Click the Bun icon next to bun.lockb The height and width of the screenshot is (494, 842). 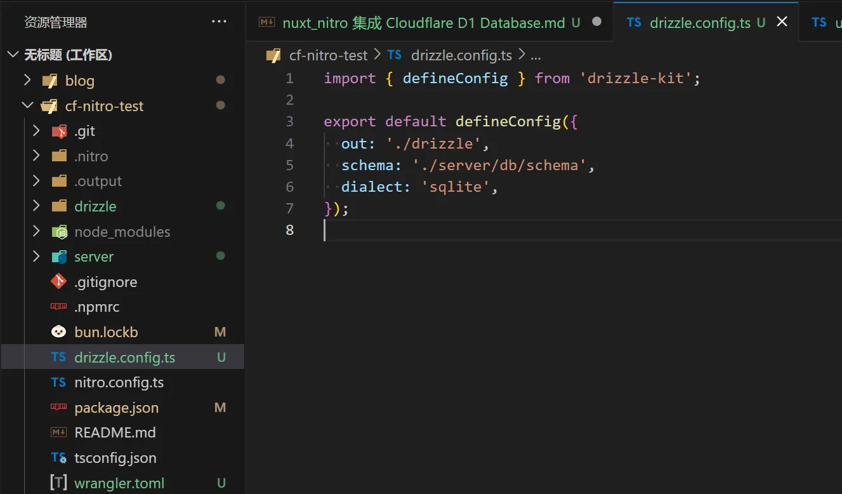[58, 331]
